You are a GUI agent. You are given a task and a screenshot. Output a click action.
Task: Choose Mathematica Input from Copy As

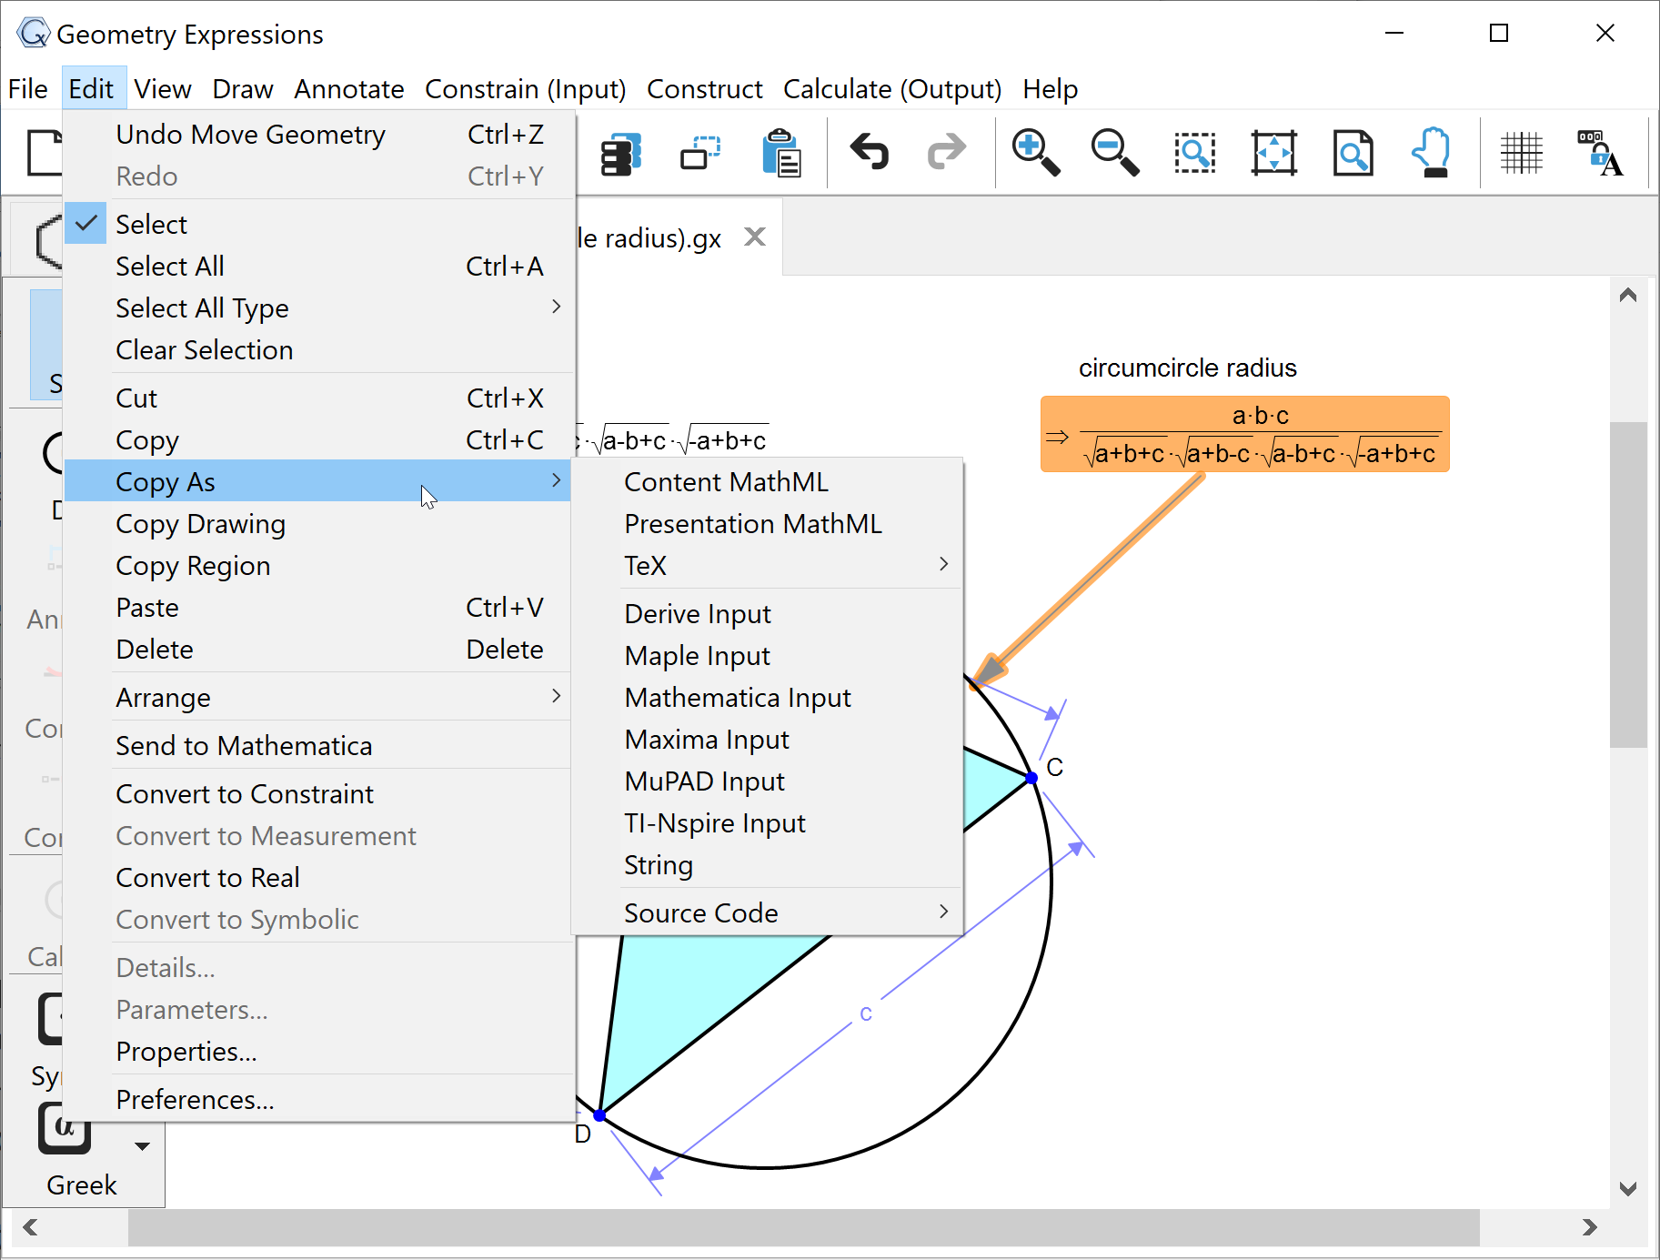click(737, 698)
